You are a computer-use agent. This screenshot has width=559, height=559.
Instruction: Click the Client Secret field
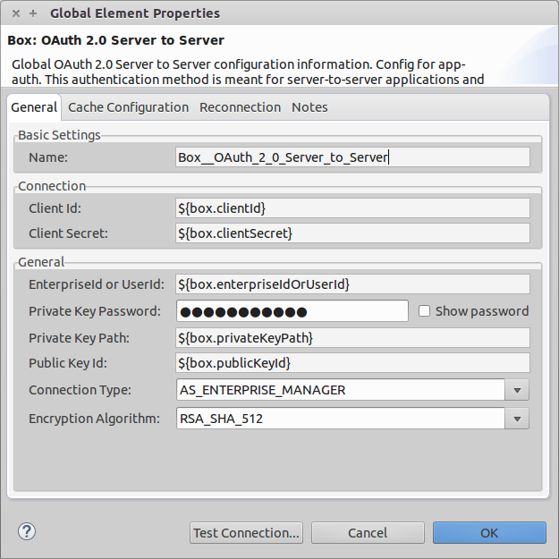click(x=352, y=233)
